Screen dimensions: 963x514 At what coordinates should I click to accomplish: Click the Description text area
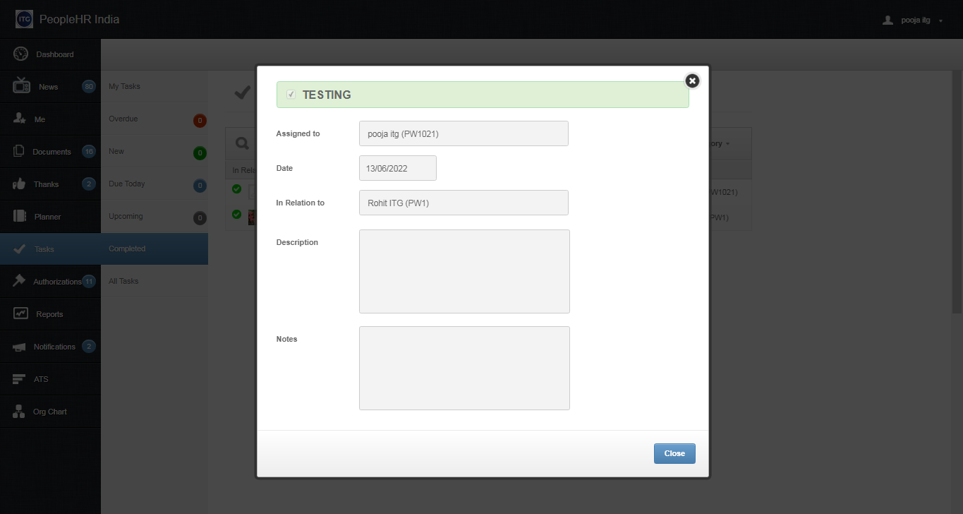464,271
